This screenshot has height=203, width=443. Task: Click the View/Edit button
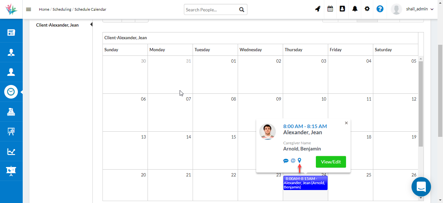(x=331, y=162)
